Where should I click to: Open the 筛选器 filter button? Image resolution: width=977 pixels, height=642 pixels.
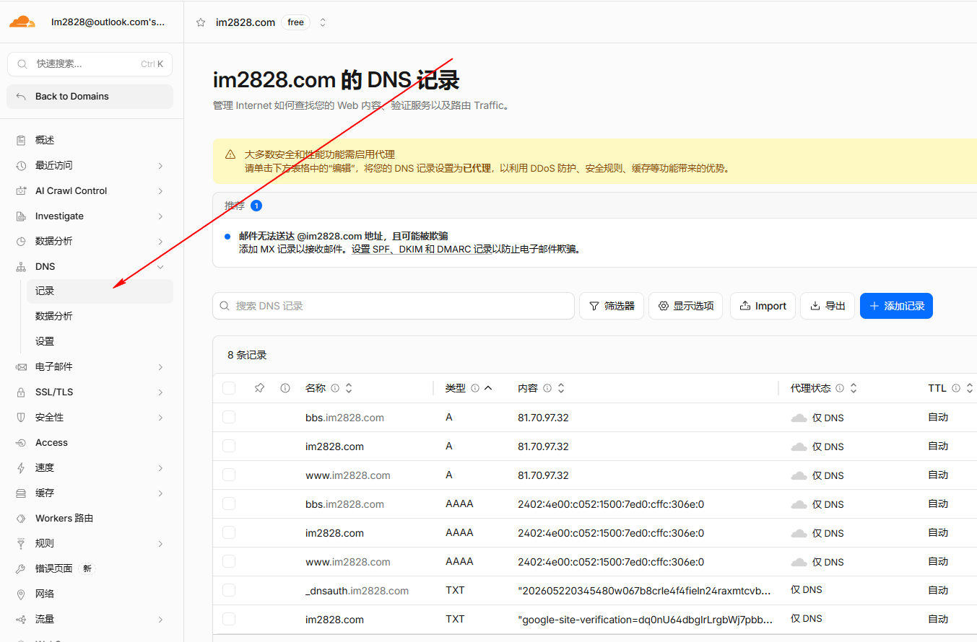(x=612, y=306)
